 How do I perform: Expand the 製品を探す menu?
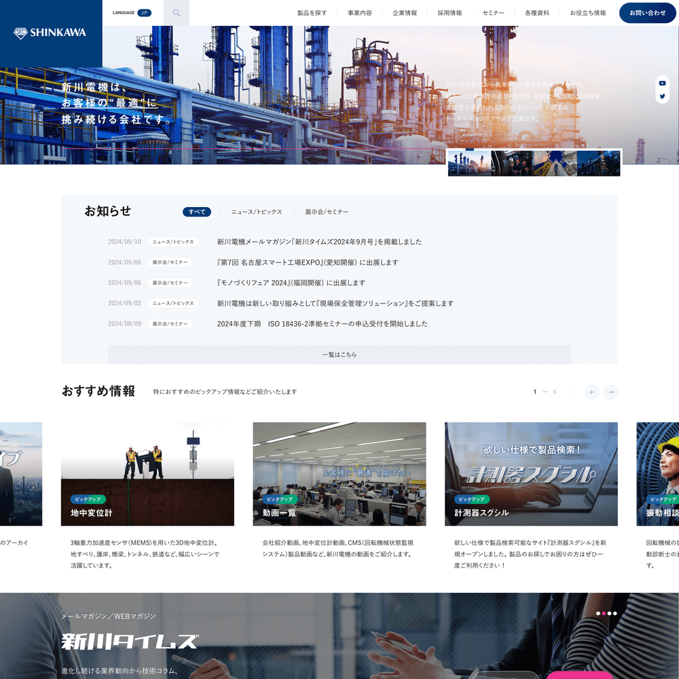312,13
